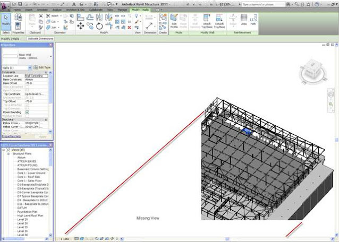Open the Home ribbon tab
The image size is (340, 242).
click(x=17, y=10)
